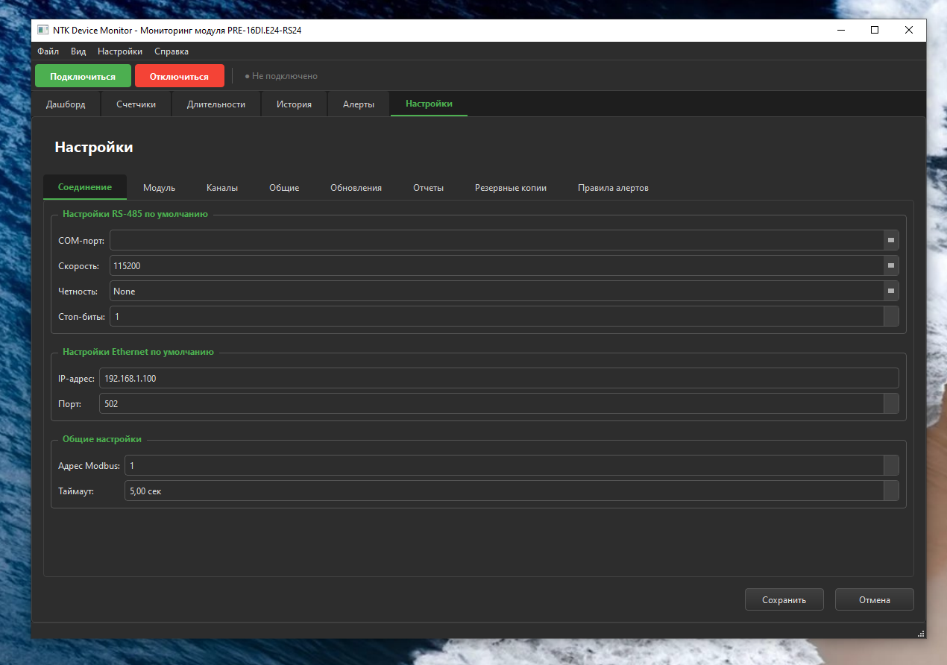This screenshot has width=947, height=665.
Task: Click the 'Общие настройки' group title
Action: [102, 439]
